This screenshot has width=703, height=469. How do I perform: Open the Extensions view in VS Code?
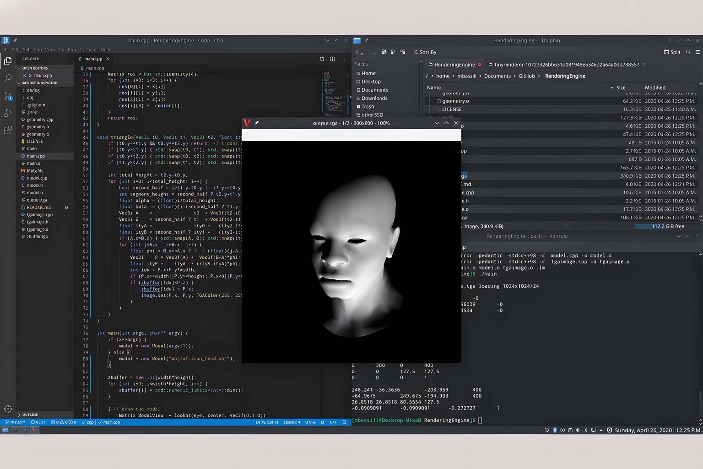pyautogui.click(x=7, y=130)
